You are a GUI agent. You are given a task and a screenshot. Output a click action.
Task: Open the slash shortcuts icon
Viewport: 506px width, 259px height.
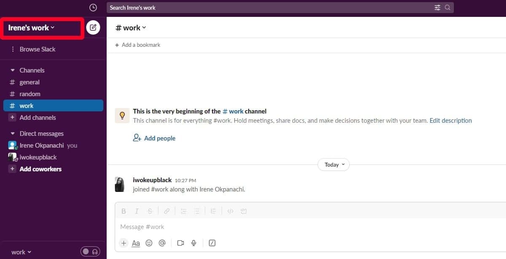pos(213,243)
